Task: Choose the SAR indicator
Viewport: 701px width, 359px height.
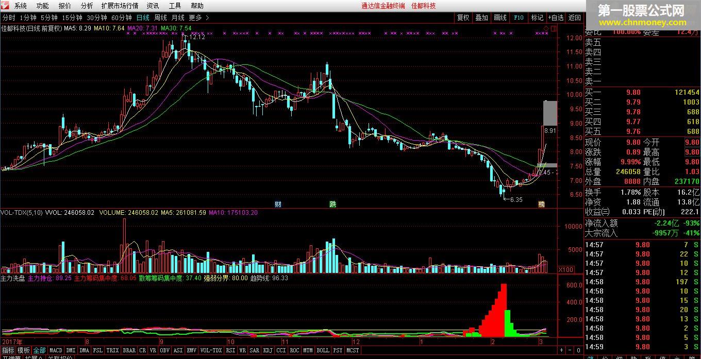Action: click(255, 351)
